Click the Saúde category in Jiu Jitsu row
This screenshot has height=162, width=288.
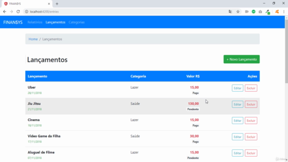click(x=135, y=103)
